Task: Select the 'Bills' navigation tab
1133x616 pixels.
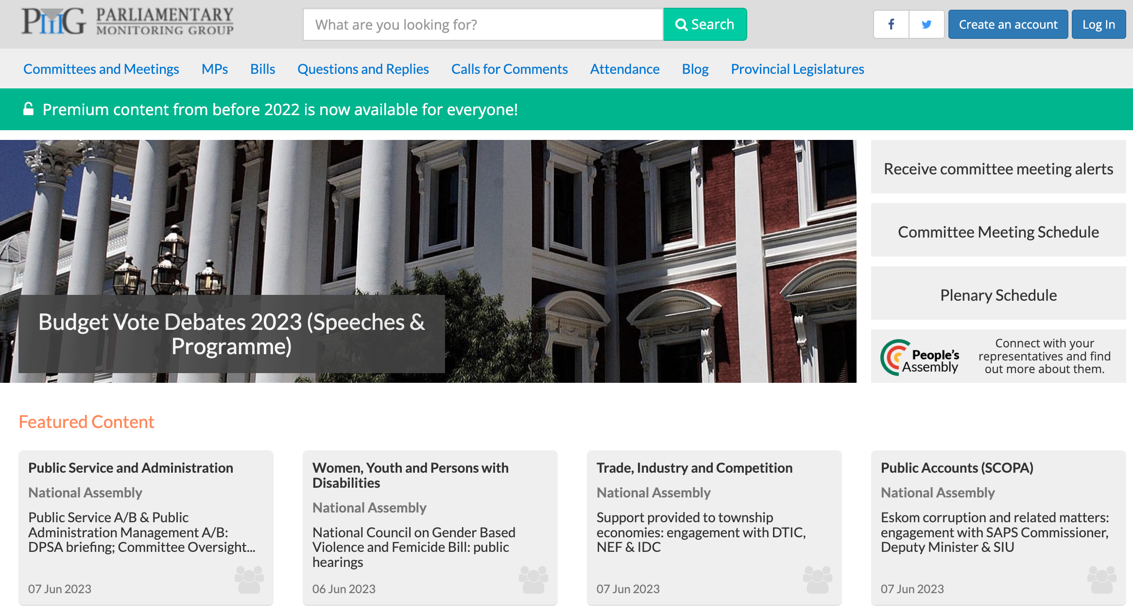Action: pos(262,68)
